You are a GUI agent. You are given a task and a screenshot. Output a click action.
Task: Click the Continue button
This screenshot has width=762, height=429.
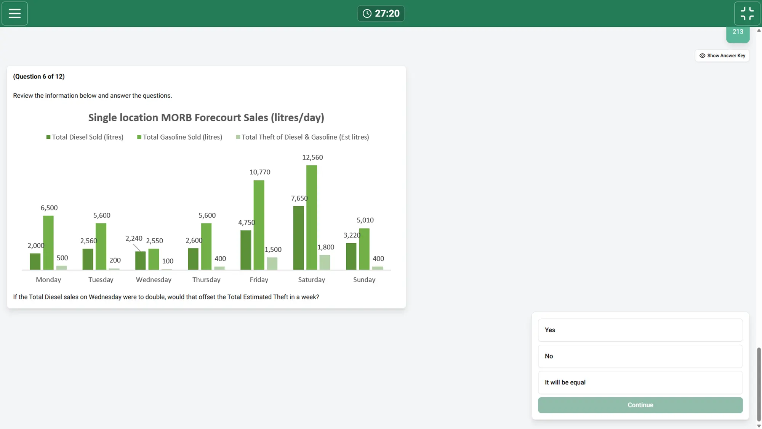coord(640,405)
